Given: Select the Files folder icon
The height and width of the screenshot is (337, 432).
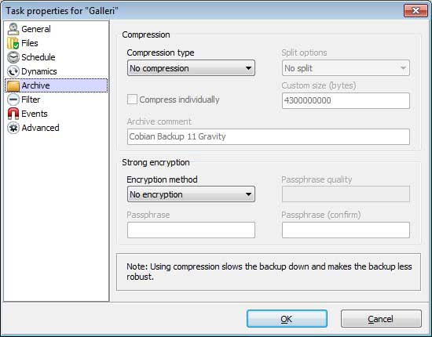Looking at the screenshot, I should point(13,43).
